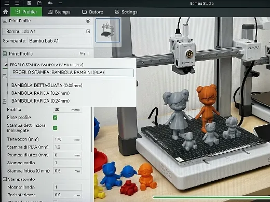
Task: Open the Stampa tab
Action: 59,12
